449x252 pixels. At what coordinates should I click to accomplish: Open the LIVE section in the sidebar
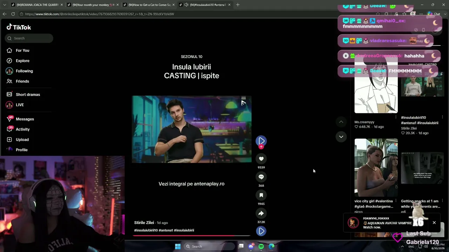pyautogui.click(x=20, y=105)
